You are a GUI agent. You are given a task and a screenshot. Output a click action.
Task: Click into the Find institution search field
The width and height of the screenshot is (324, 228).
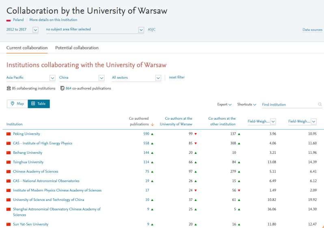pos(288,105)
